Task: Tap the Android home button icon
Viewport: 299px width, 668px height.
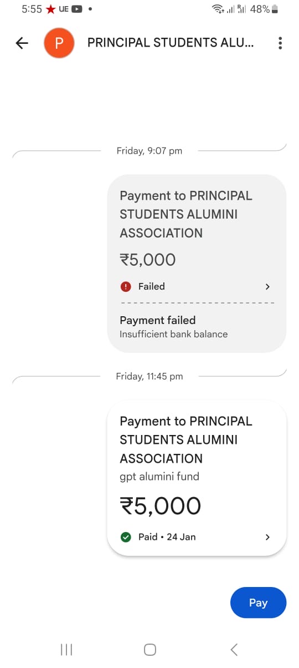Action: [149, 650]
